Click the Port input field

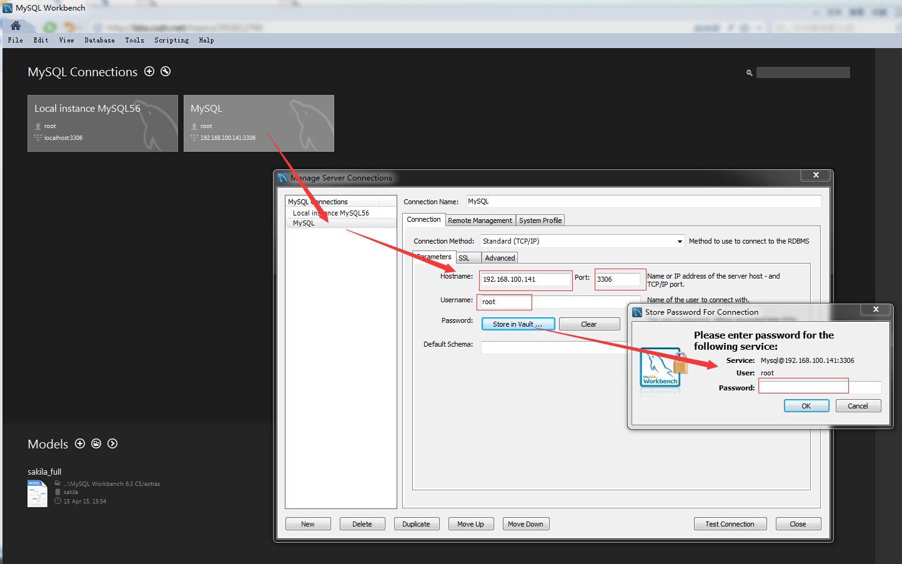coord(618,279)
